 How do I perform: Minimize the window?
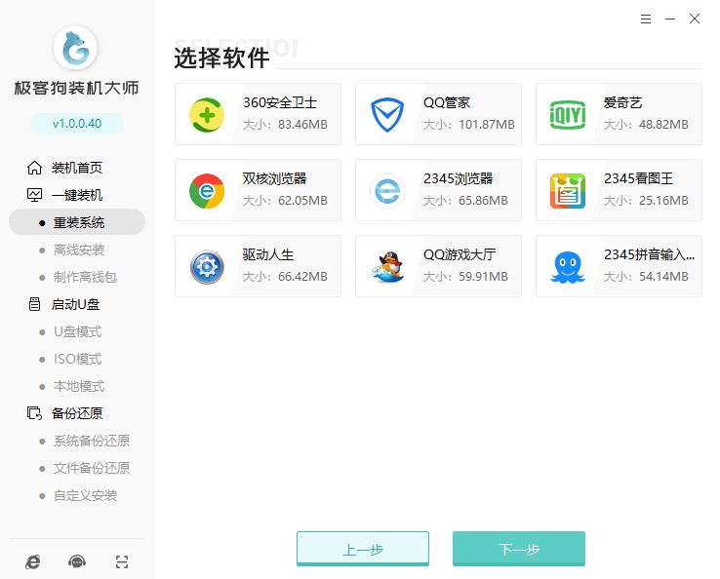[670, 19]
